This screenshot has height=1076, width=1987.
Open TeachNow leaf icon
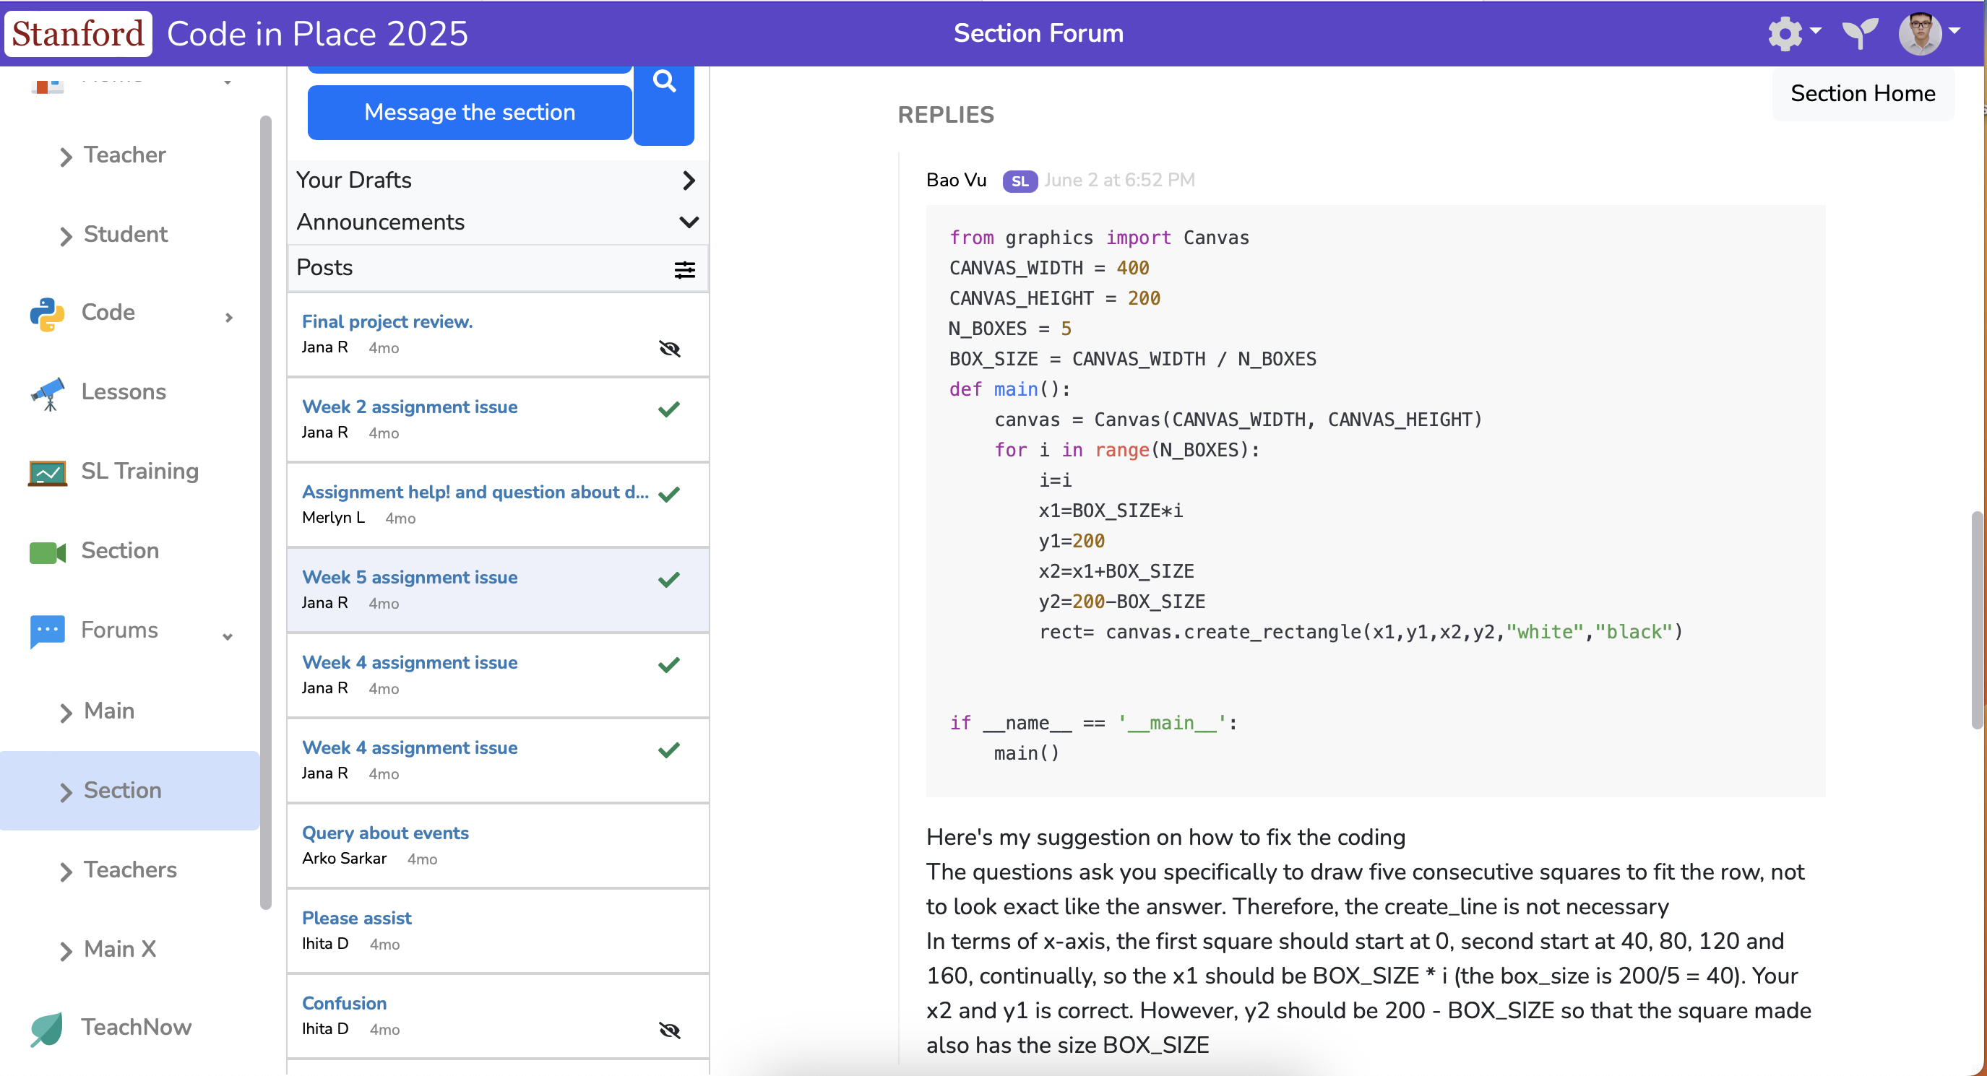[x=46, y=1028]
